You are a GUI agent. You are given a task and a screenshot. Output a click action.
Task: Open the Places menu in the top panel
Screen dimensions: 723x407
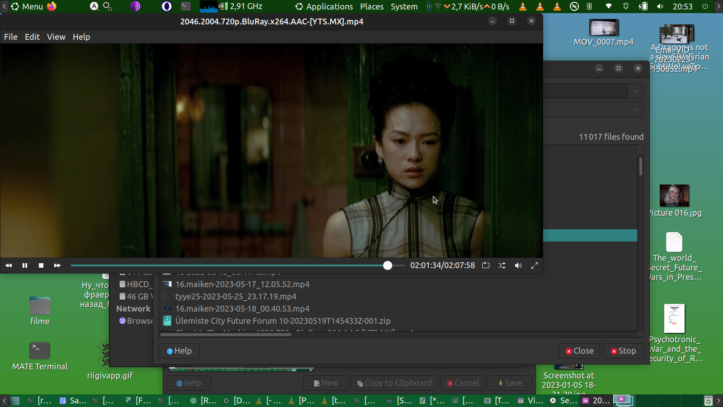tap(372, 6)
